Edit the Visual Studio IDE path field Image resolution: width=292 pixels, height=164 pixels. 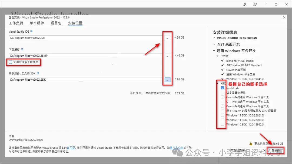click(x=86, y=38)
